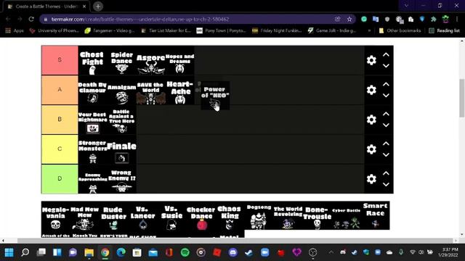The width and height of the screenshot is (465, 261).
Task: Open a new browser tab
Action: tap(98, 7)
